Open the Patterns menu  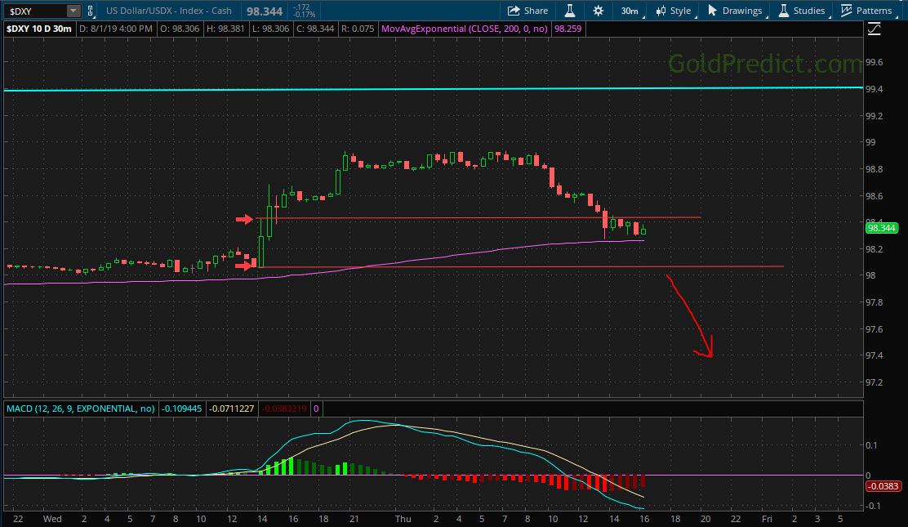tap(866, 11)
